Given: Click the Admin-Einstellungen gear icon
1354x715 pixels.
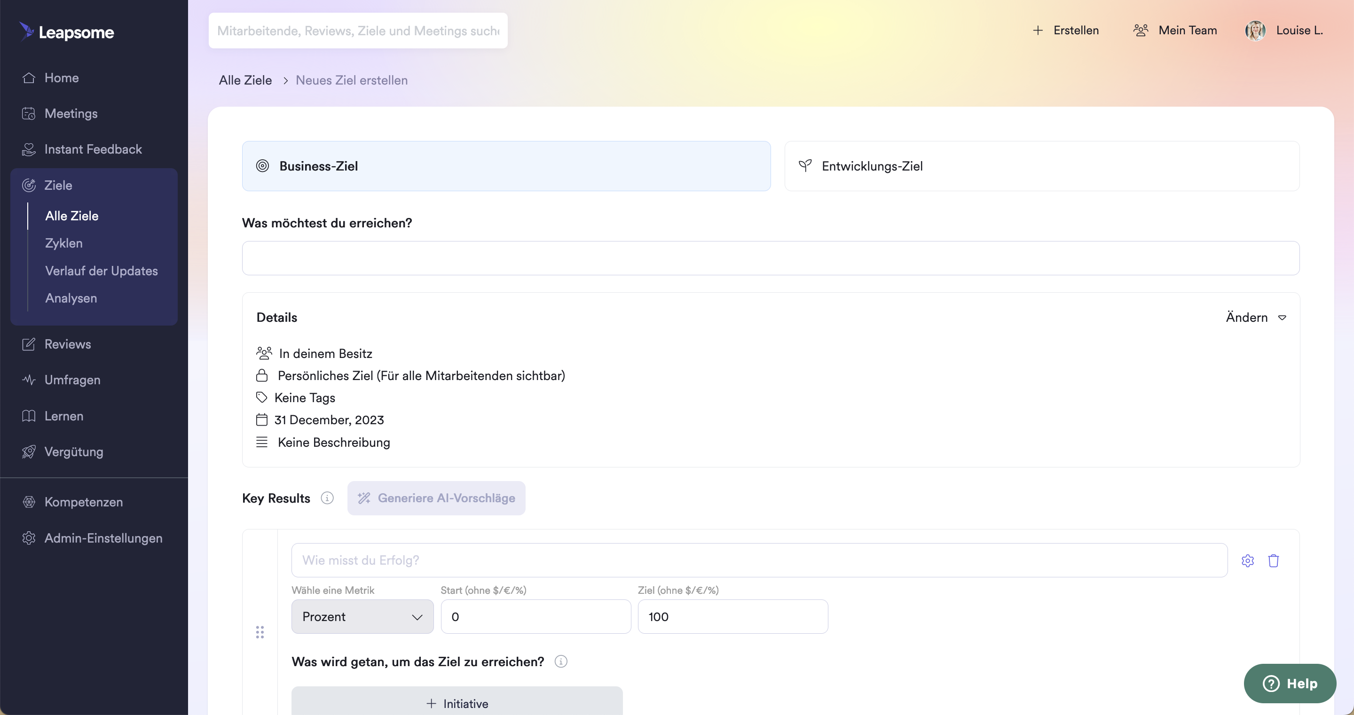Looking at the screenshot, I should [x=29, y=538].
